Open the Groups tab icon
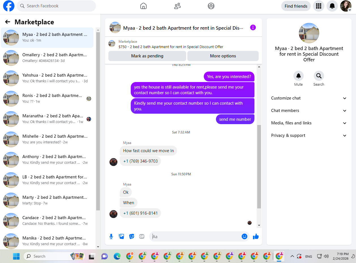Screen dimensions: 356x263 click(x=211, y=6)
